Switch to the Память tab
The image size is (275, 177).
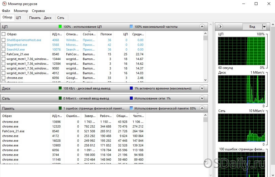click(35, 18)
